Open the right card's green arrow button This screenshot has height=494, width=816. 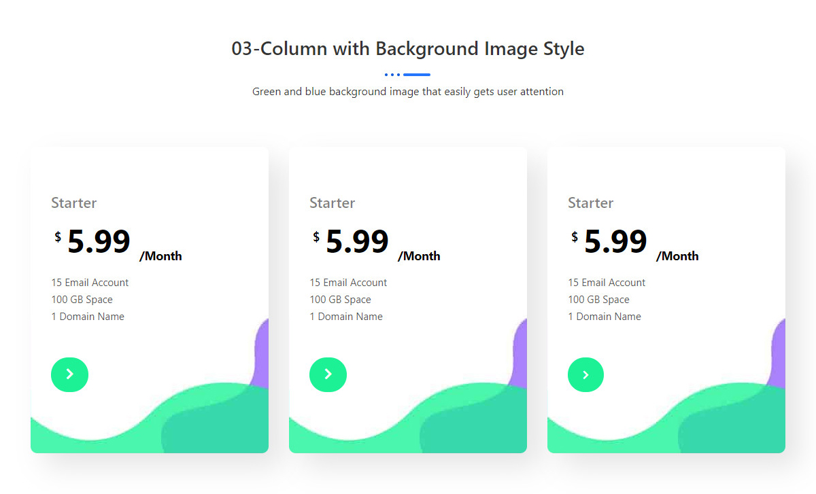pyautogui.click(x=585, y=374)
